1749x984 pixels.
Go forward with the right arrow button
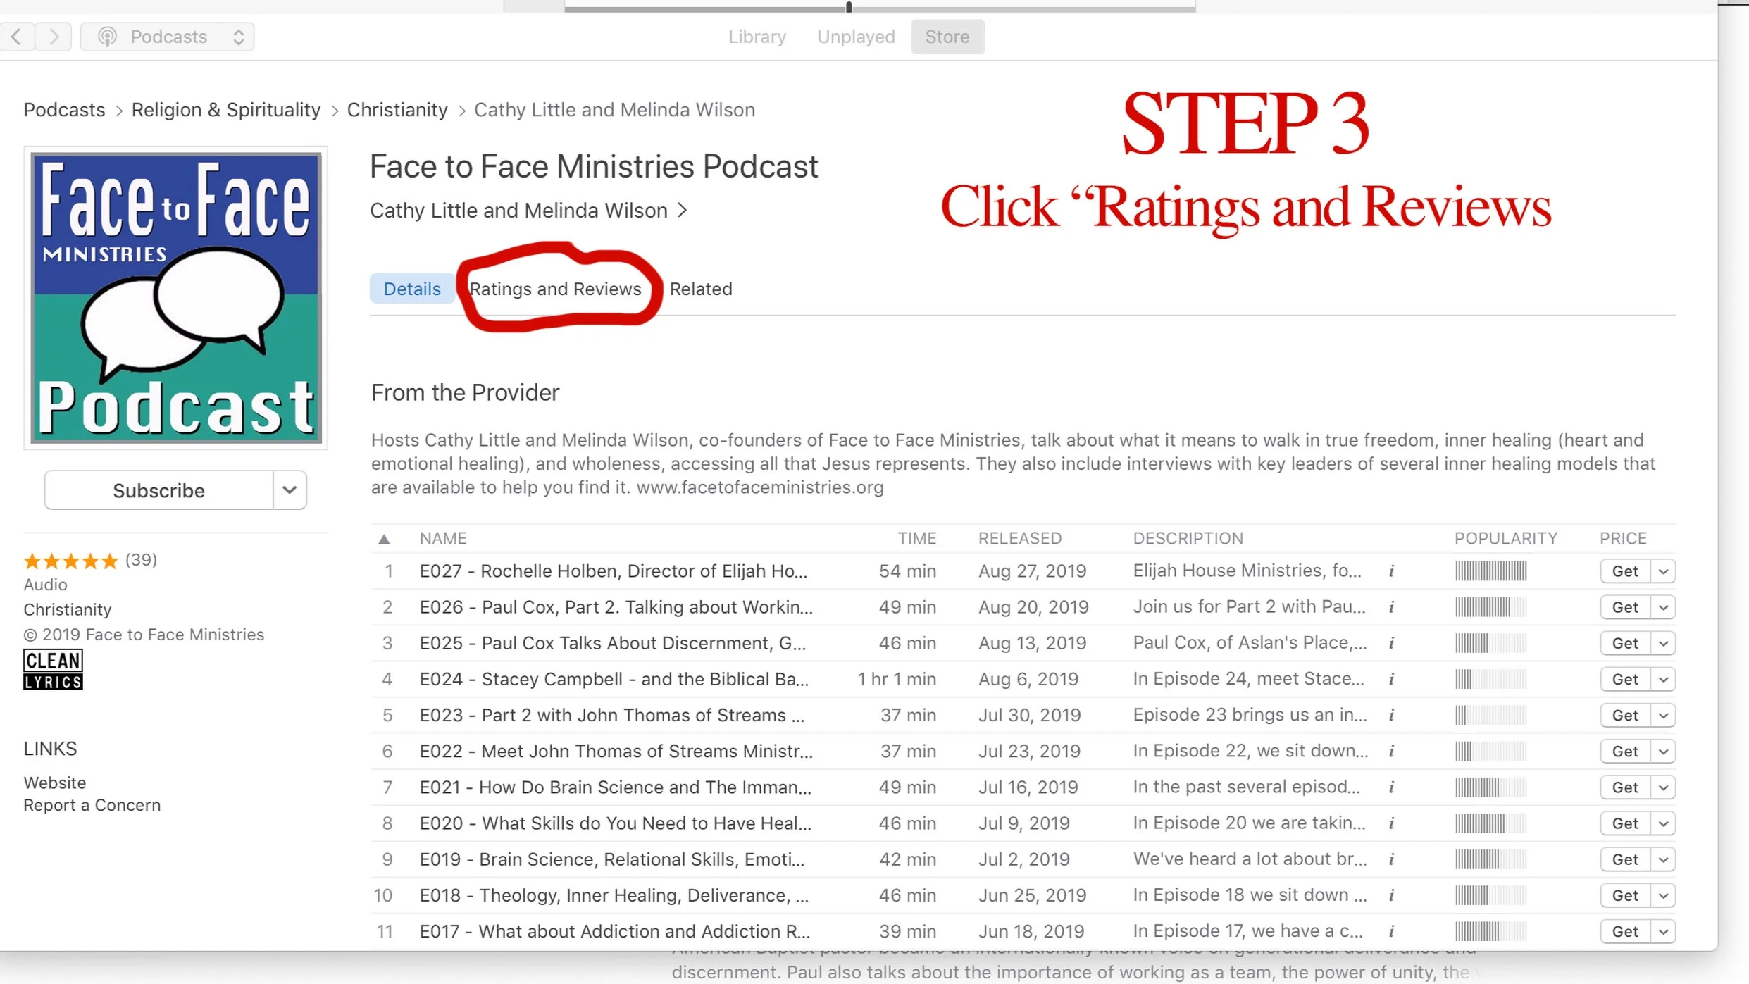pyautogui.click(x=54, y=37)
